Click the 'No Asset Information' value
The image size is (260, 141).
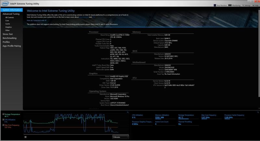coord(172,74)
